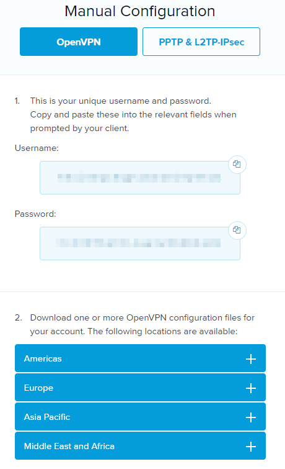Click the step 1 unique username instructions

click(x=133, y=114)
